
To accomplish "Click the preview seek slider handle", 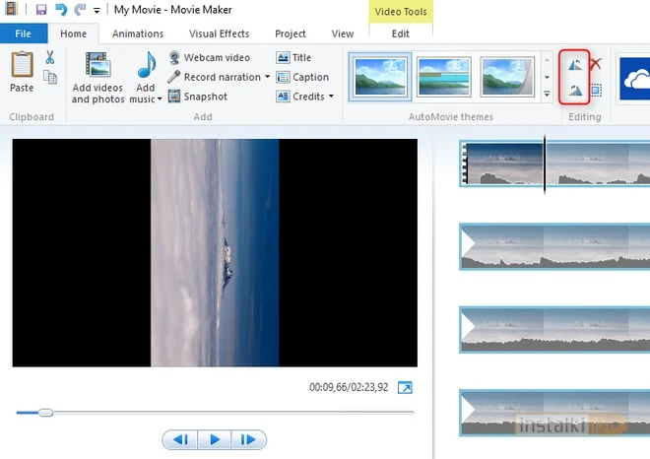I will (x=45, y=412).
